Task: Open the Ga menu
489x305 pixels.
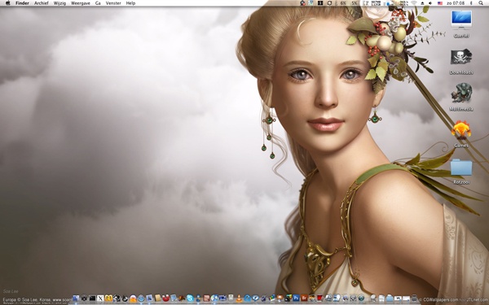Action: pyautogui.click(x=98, y=3)
